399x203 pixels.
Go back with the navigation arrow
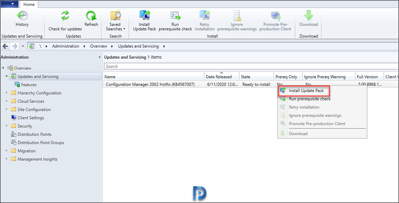5,46
